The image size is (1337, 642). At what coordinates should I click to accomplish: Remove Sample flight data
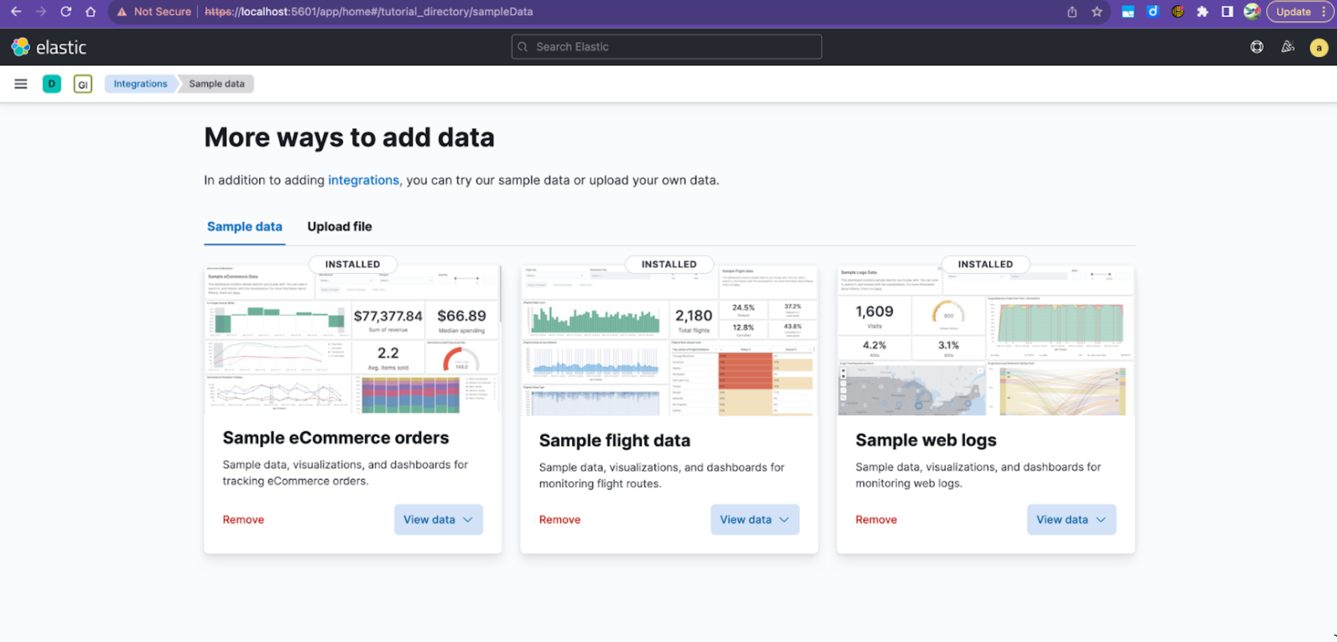pyautogui.click(x=560, y=520)
